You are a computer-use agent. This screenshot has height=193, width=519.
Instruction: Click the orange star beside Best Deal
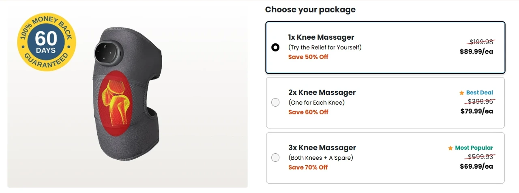[x=461, y=93]
